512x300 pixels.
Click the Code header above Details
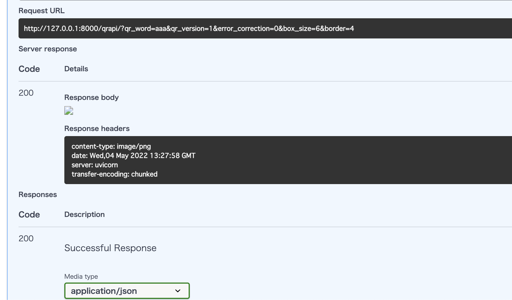click(x=29, y=69)
